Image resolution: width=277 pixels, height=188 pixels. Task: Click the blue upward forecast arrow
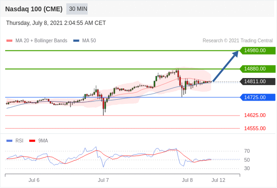click(x=226, y=66)
